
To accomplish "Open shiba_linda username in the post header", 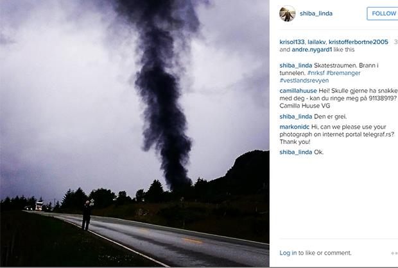I will click(x=316, y=13).
